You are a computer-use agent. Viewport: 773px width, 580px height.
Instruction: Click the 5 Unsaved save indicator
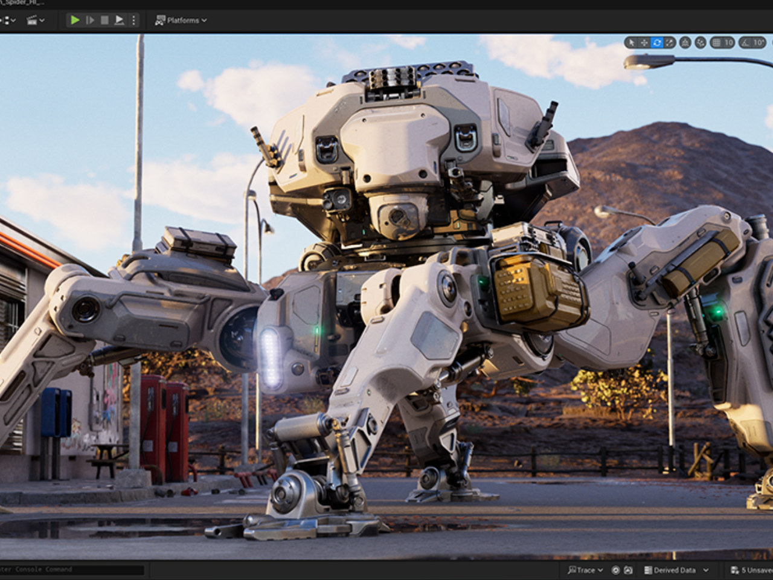(749, 570)
